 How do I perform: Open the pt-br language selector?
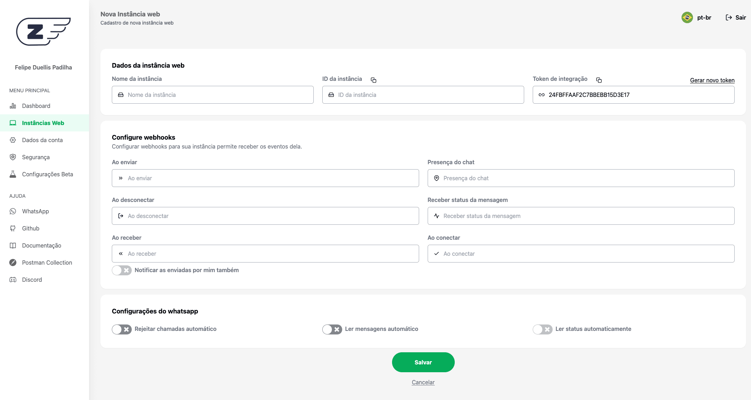pos(697,17)
